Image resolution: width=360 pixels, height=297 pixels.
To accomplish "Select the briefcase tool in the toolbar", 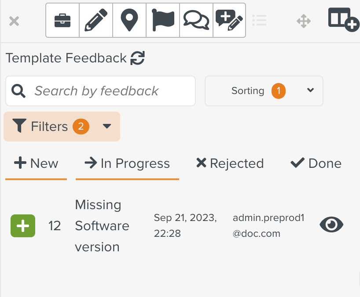I will click(x=62, y=20).
